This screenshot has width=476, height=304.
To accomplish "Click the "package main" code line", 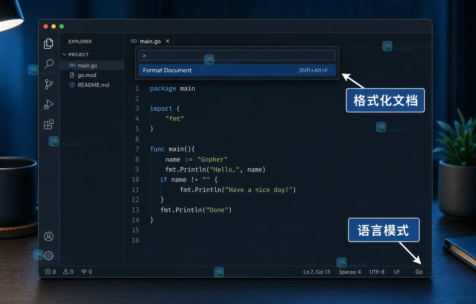I will [172, 88].
